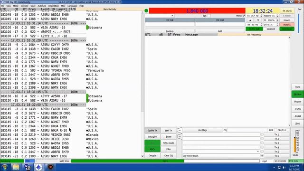This screenshot has width=304, height=171.
Task: Toggle the Menu checkbox
Action: (x=244, y=16)
